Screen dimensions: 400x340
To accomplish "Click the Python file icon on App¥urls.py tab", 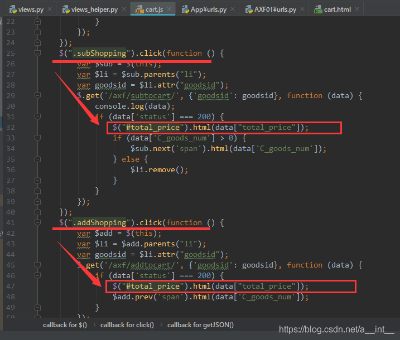I will 185,9.
